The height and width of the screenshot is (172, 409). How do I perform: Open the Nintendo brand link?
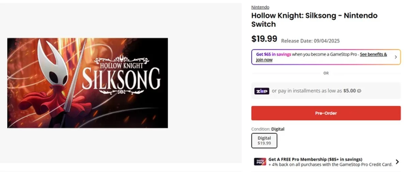[x=260, y=7]
